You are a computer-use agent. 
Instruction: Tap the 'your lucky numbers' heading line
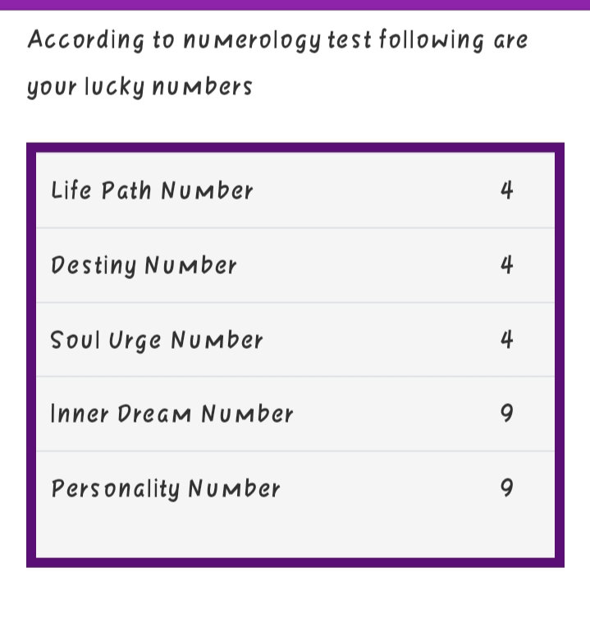[139, 87]
